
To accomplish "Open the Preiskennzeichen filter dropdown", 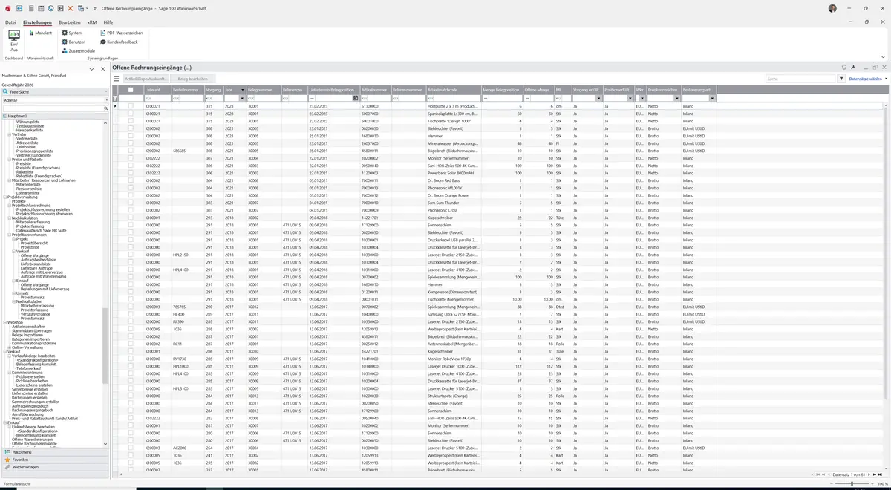I will point(676,98).
